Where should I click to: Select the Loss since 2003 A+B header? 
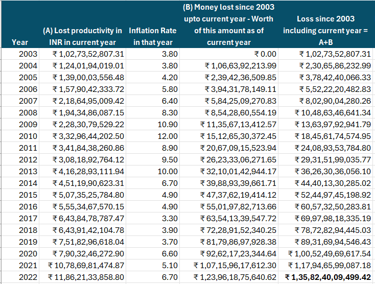[326, 24]
